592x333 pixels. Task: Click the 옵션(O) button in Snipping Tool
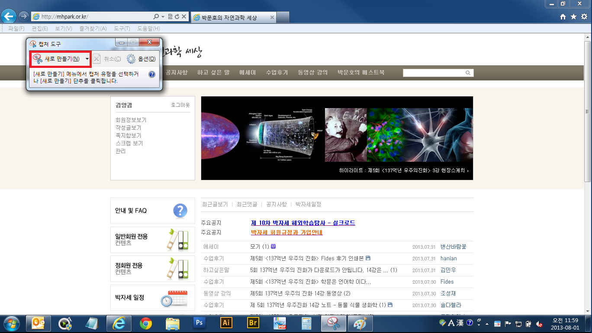(x=141, y=59)
